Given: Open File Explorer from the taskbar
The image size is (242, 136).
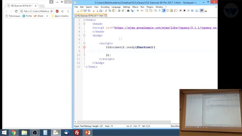Looking at the screenshot, I should pyautogui.click(x=24, y=133).
